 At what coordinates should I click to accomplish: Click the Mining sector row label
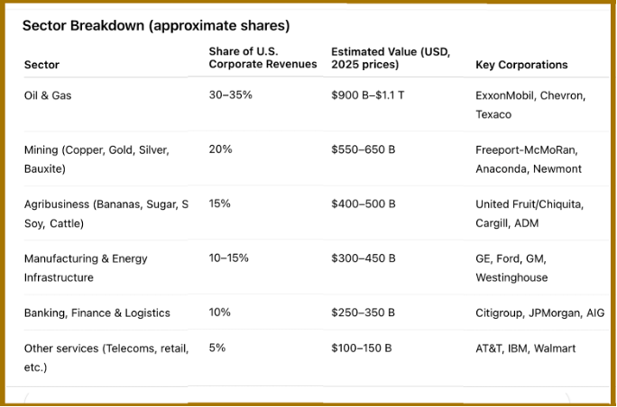pos(97,158)
